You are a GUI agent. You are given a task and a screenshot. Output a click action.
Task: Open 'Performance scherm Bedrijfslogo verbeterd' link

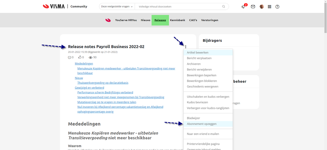click(x=105, y=92)
